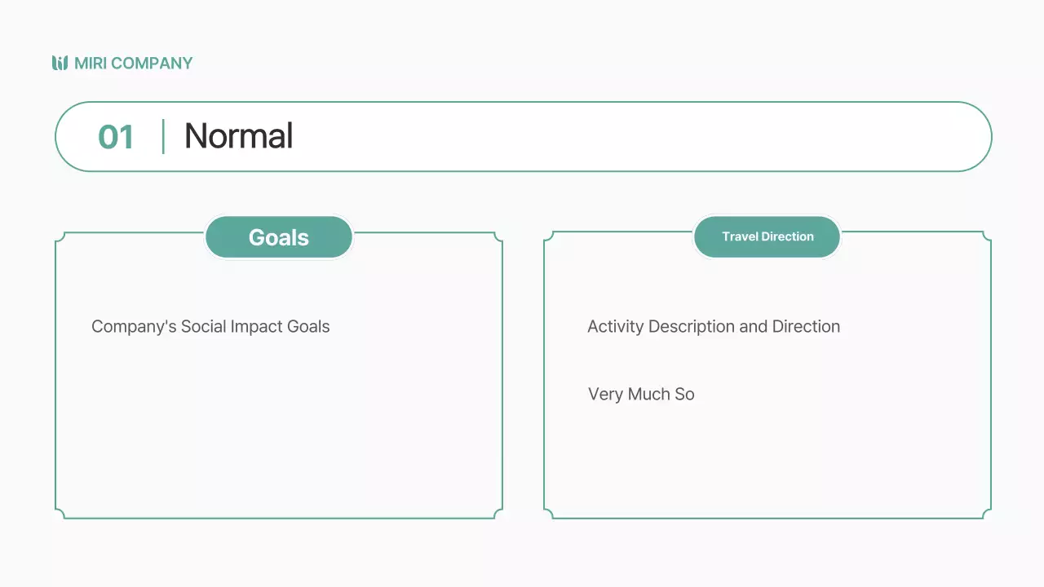Click the MIRI Company logo icon
This screenshot has height=587, width=1044.
[60, 63]
